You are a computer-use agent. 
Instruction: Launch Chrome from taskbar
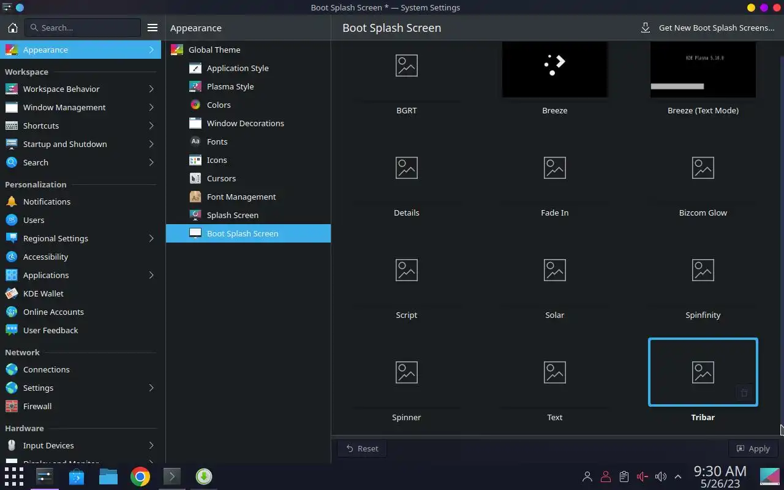point(140,477)
